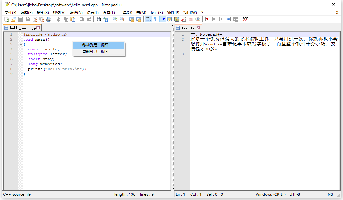Save all open documents with Save All icon
This screenshot has width=343, height=200.
pos(28,19)
